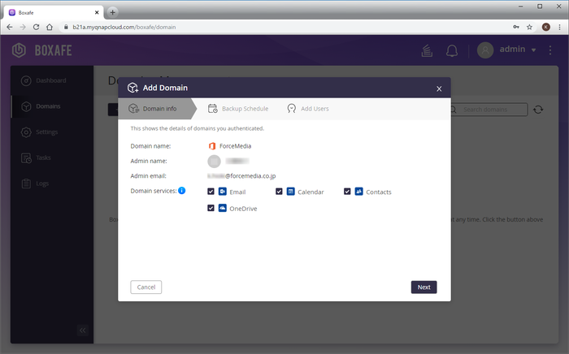Screen dimensions: 569x354
Task: Open Logs in the sidebar
Action: 52,183
